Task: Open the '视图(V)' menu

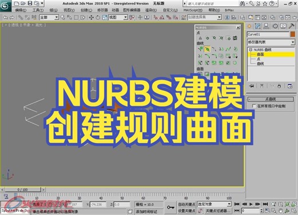Action: (69, 10)
